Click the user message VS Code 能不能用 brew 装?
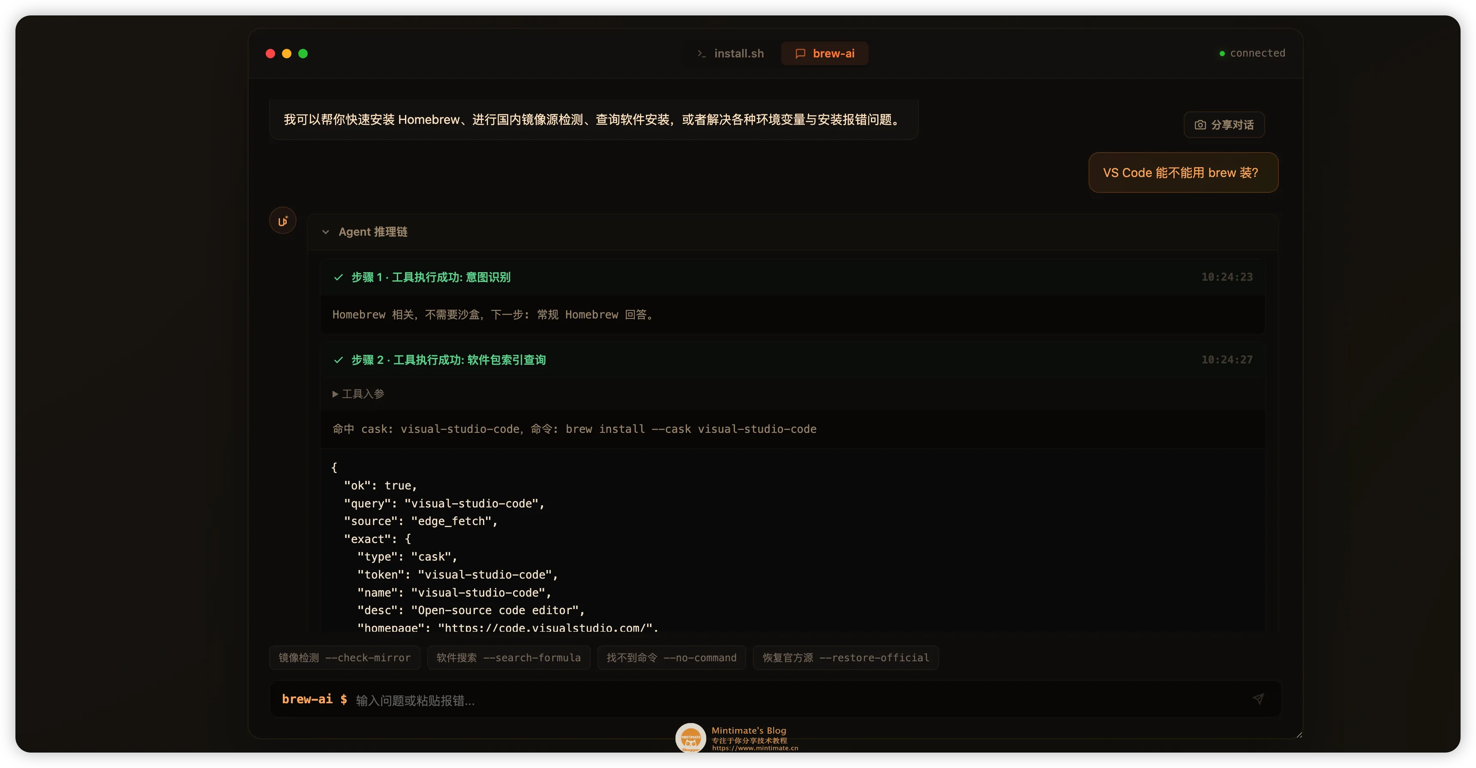 (1182, 173)
